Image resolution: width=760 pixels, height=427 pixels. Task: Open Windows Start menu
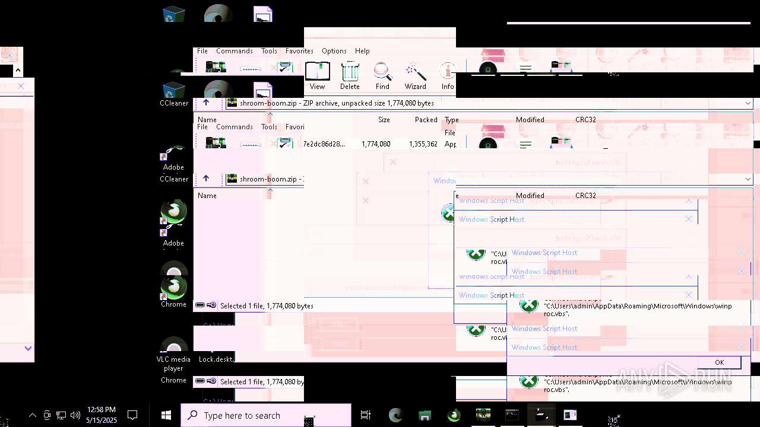click(166, 415)
